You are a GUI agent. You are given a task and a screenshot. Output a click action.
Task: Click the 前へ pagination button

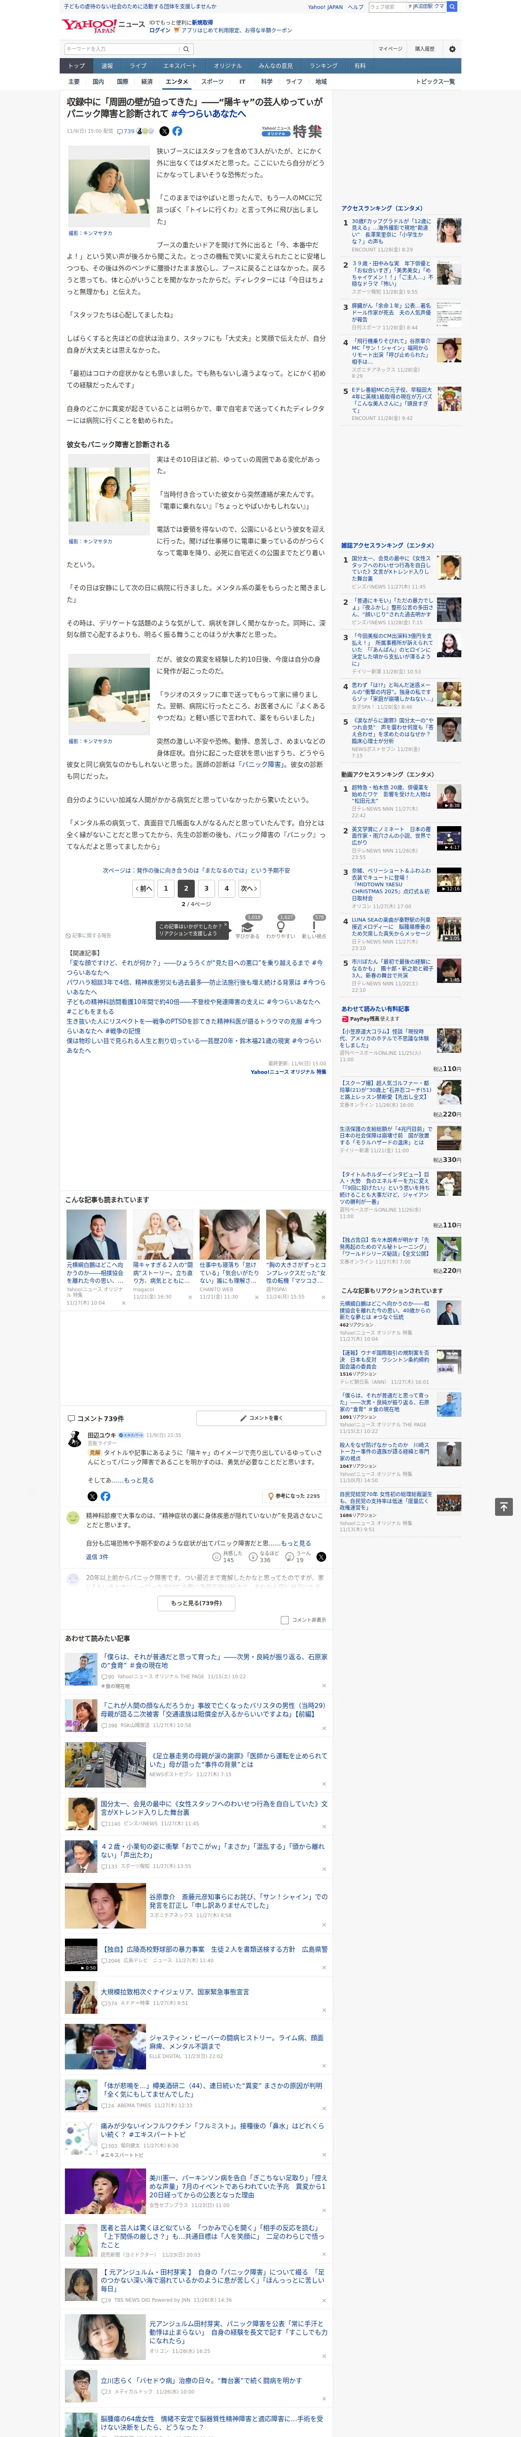click(144, 888)
